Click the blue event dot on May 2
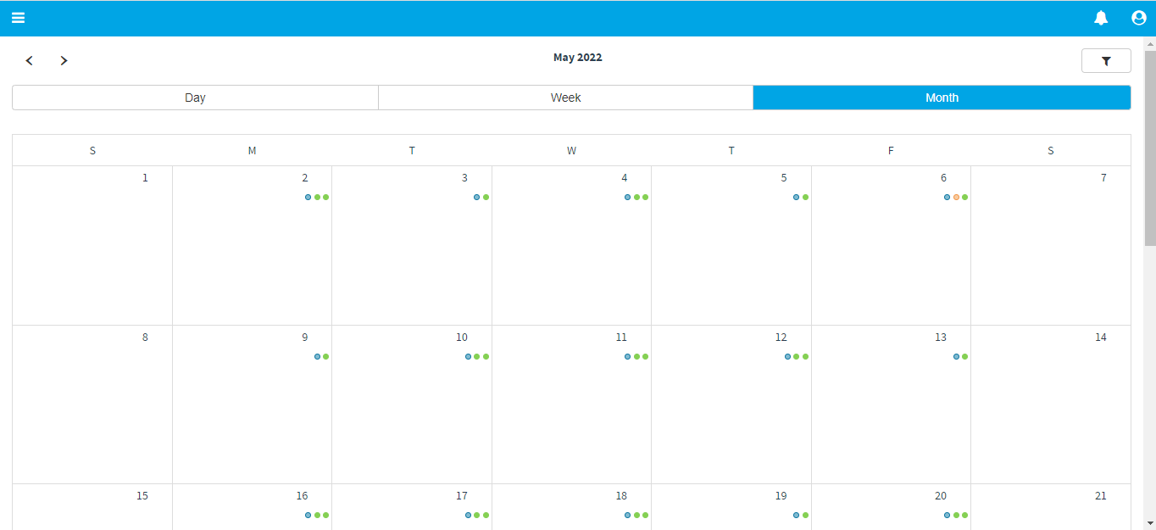Screen dimensions: 1156x530 [308, 198]
